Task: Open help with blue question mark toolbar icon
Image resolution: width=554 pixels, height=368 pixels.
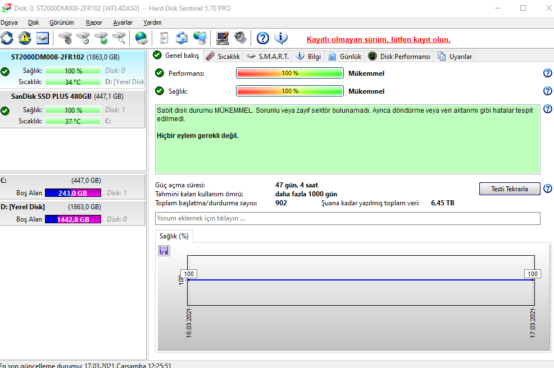Action: (x=263, y=38)
